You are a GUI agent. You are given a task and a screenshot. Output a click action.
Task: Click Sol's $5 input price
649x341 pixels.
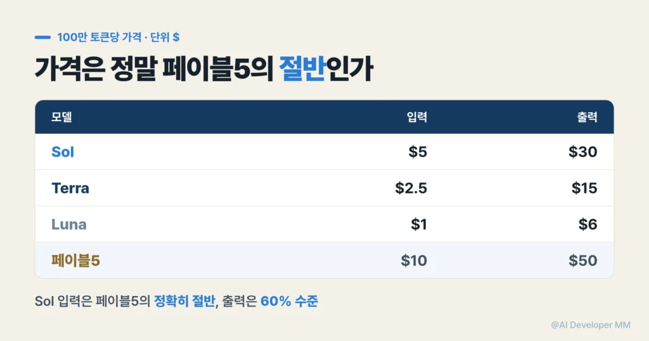[x=418, y=152]
